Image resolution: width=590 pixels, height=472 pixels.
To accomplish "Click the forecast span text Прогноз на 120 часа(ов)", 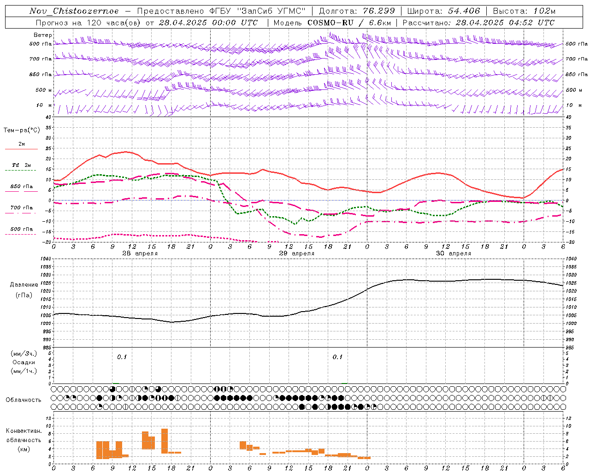I will pos(88,23).
